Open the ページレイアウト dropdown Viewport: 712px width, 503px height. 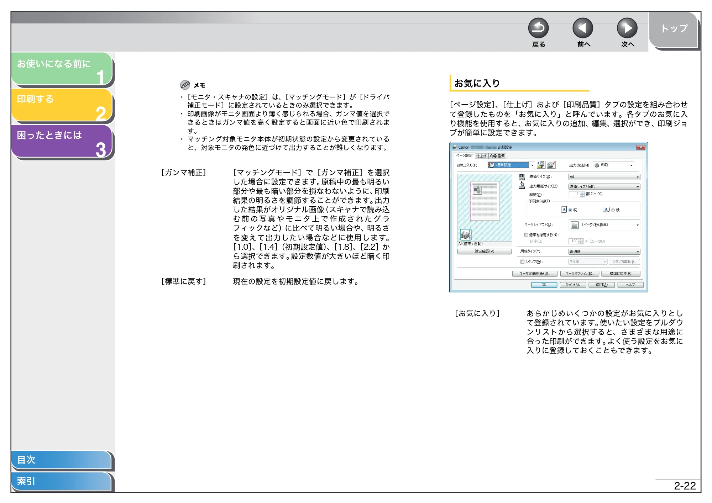coord(604,225)
